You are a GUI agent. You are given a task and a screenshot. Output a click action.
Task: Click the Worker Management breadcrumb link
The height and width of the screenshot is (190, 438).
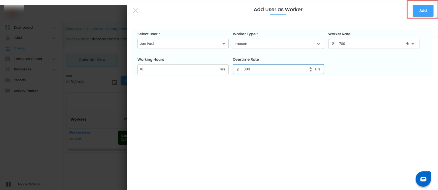coord(110,29)
